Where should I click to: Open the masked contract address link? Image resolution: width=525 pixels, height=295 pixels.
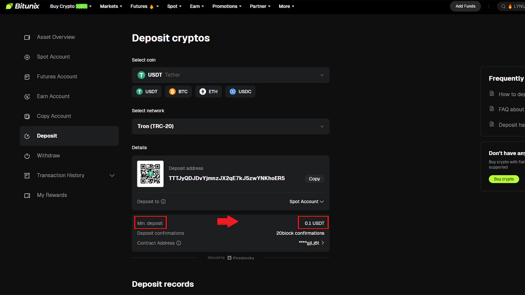pyautogui.click(x=311, y=243)
